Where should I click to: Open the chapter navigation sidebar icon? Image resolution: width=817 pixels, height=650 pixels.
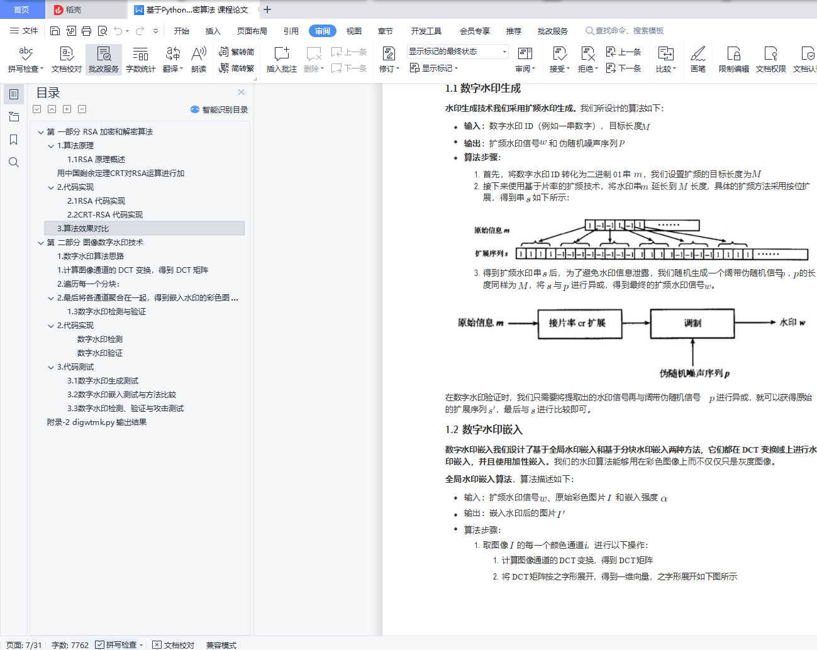point(14,117)
